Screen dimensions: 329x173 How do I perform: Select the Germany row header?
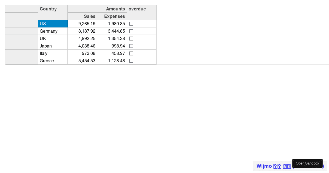click(21, 31)
